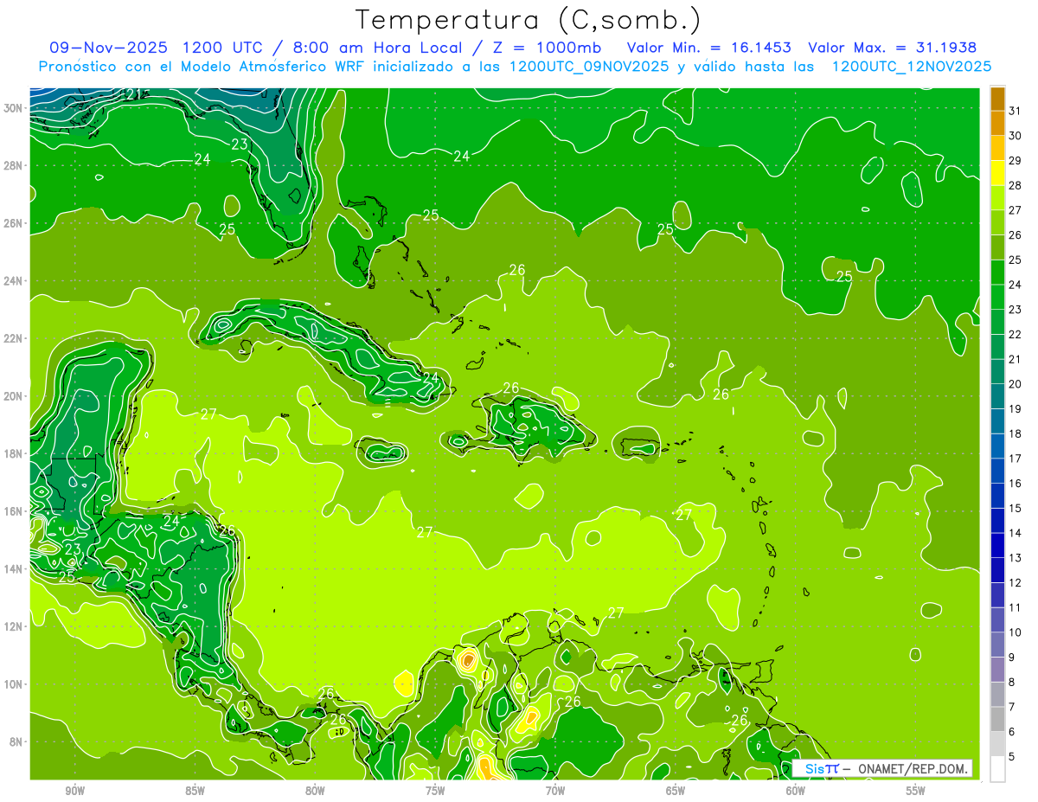Click the color legend value 20
Viewport: 1038px width, 802px height.
coord(1016,384)
